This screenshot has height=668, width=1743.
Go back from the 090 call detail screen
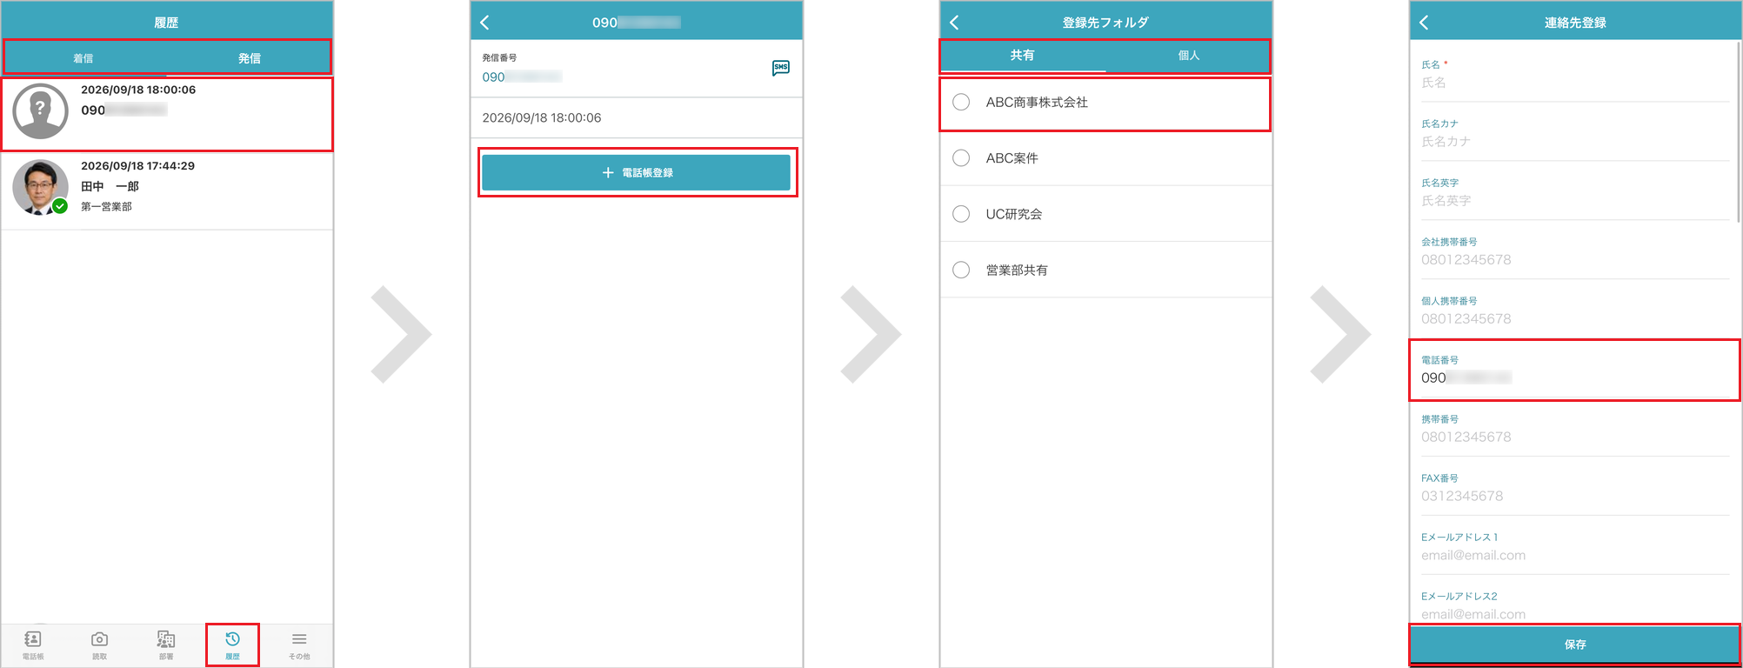[485, 23]
